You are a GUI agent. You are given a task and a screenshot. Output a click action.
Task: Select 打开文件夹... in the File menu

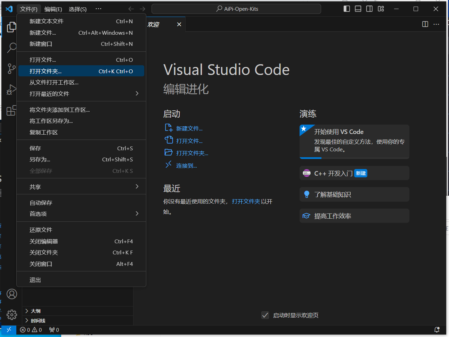tap(81, 71)
